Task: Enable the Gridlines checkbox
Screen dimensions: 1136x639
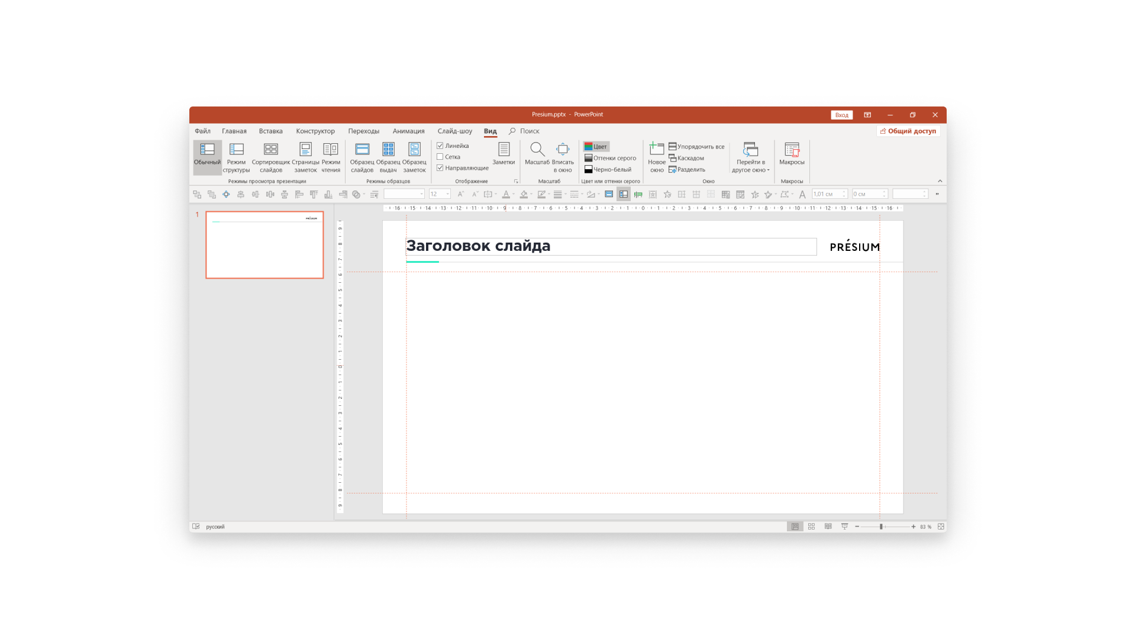Action: tap(440, 156)
